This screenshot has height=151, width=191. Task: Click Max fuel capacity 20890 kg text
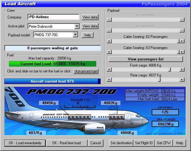pos(50,58)
